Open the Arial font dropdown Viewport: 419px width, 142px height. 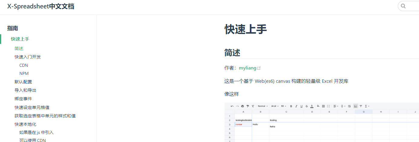[275, 106]
